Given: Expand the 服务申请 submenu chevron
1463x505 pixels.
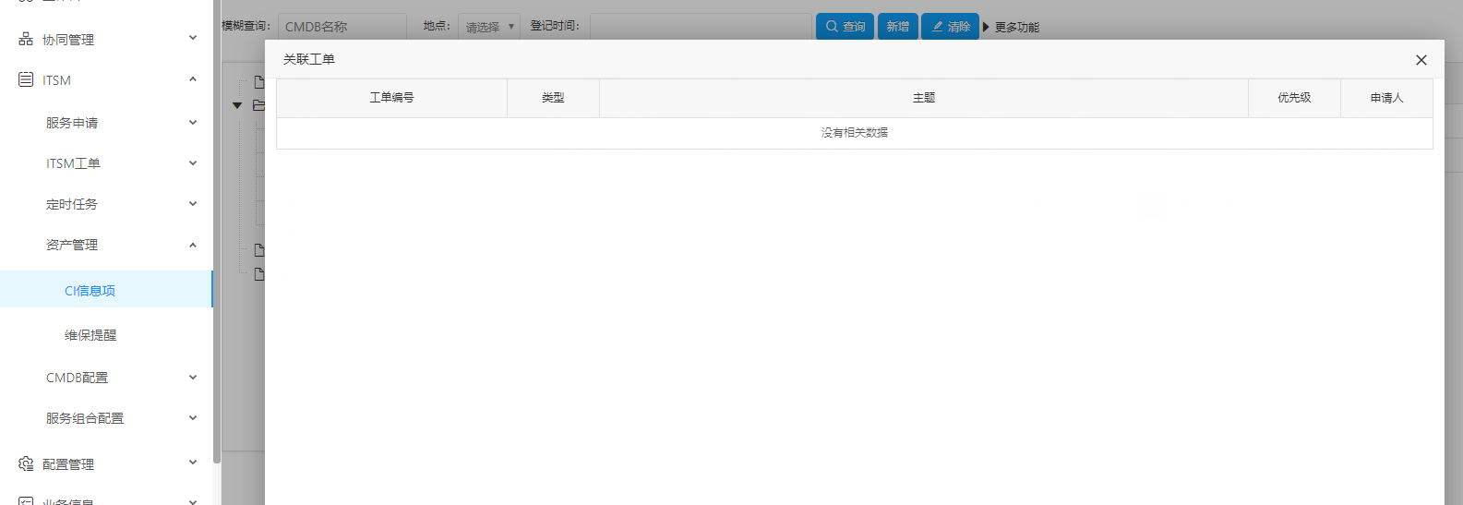Looking at the screenshot, I should [x=193, y=122].
